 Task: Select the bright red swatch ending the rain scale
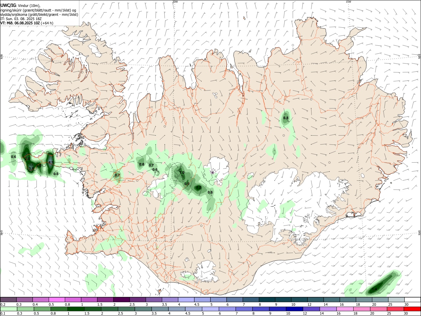click(x=412, y=309)
